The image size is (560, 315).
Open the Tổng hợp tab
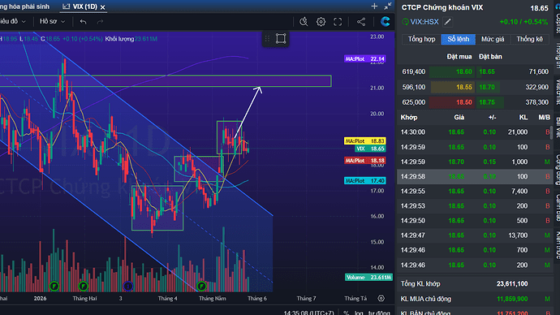pyautogui.click(x=421, y=39)
